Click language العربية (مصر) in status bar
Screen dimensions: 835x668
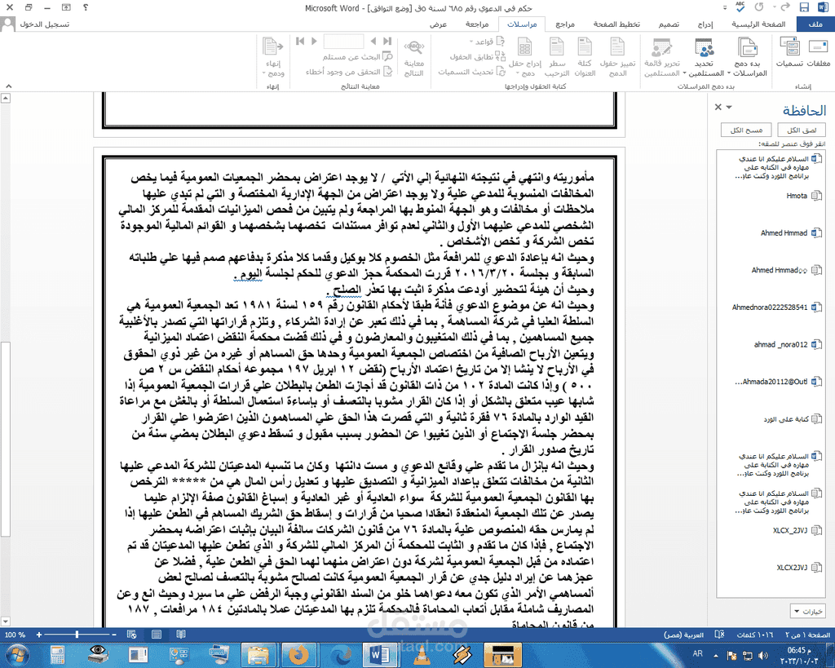pos(684,635)
